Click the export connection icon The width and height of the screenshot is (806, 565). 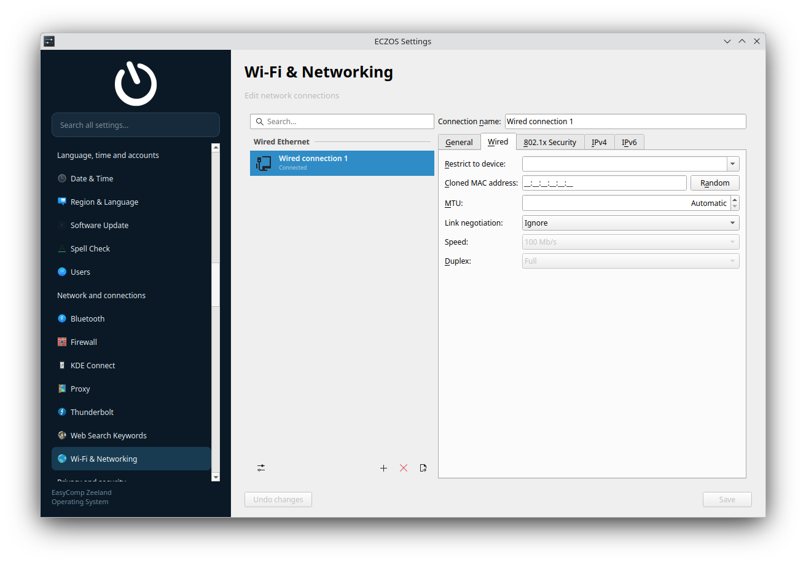423,468
